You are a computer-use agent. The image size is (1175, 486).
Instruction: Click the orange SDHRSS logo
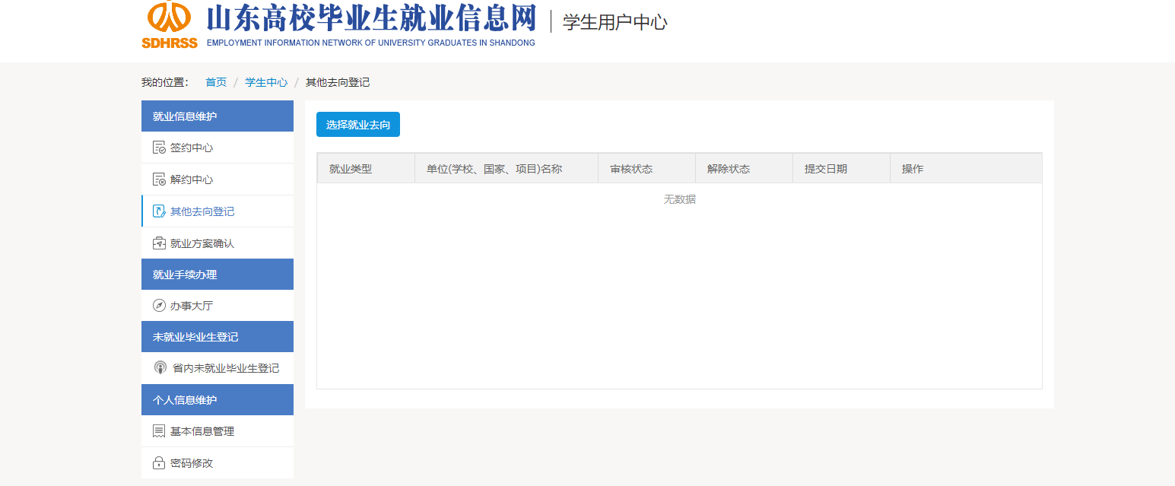[x=169, y=24]
